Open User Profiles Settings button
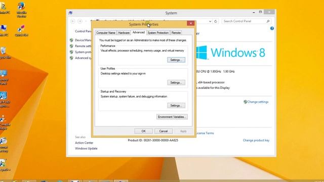 pyautogui.click(x=176, y=82)
